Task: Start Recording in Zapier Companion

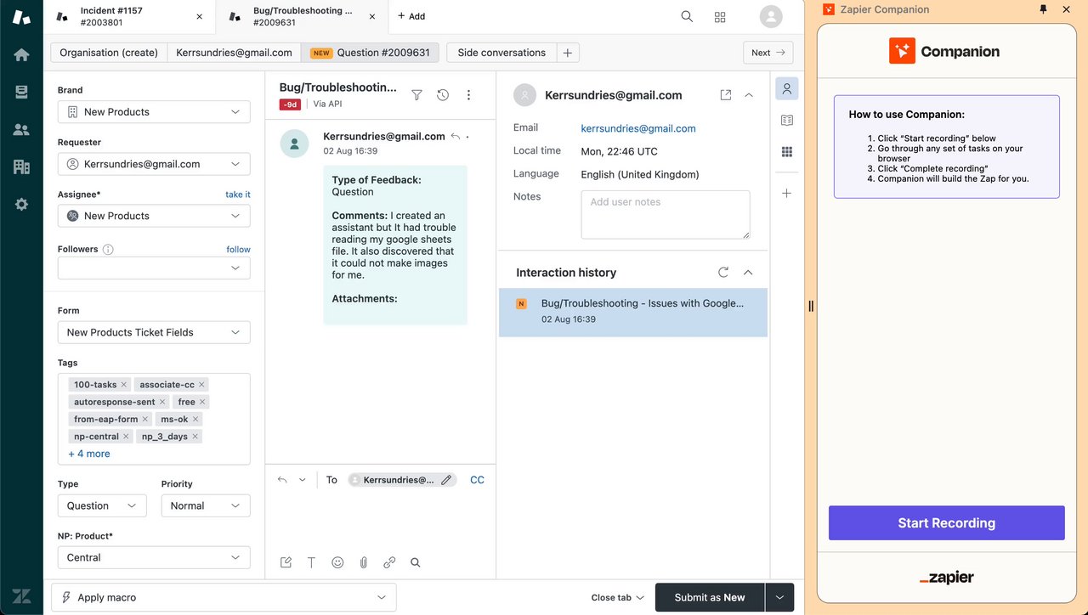Action: [x=947, y=523]
